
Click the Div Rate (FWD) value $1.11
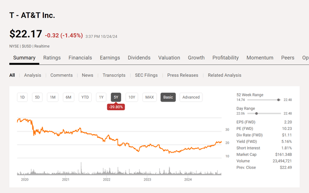coord(287,135)
